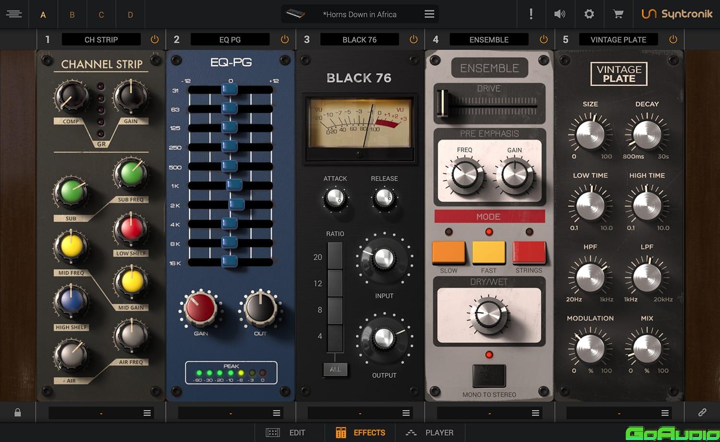Screen dimensions: 720x442
Task: Click the green SUB knob
Action: [72, 192]
